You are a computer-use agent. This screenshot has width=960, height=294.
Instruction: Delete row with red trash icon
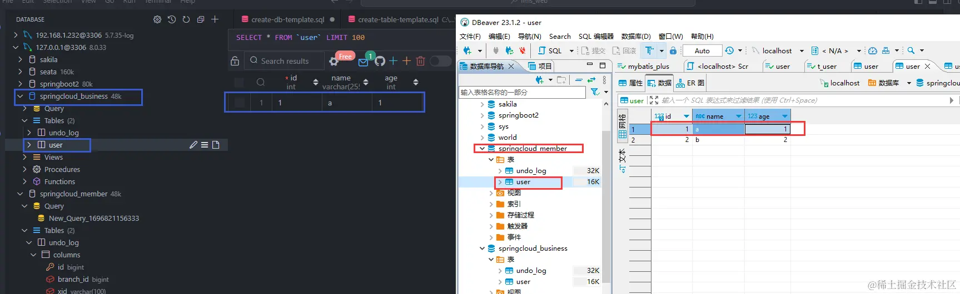tap(421, 61)
